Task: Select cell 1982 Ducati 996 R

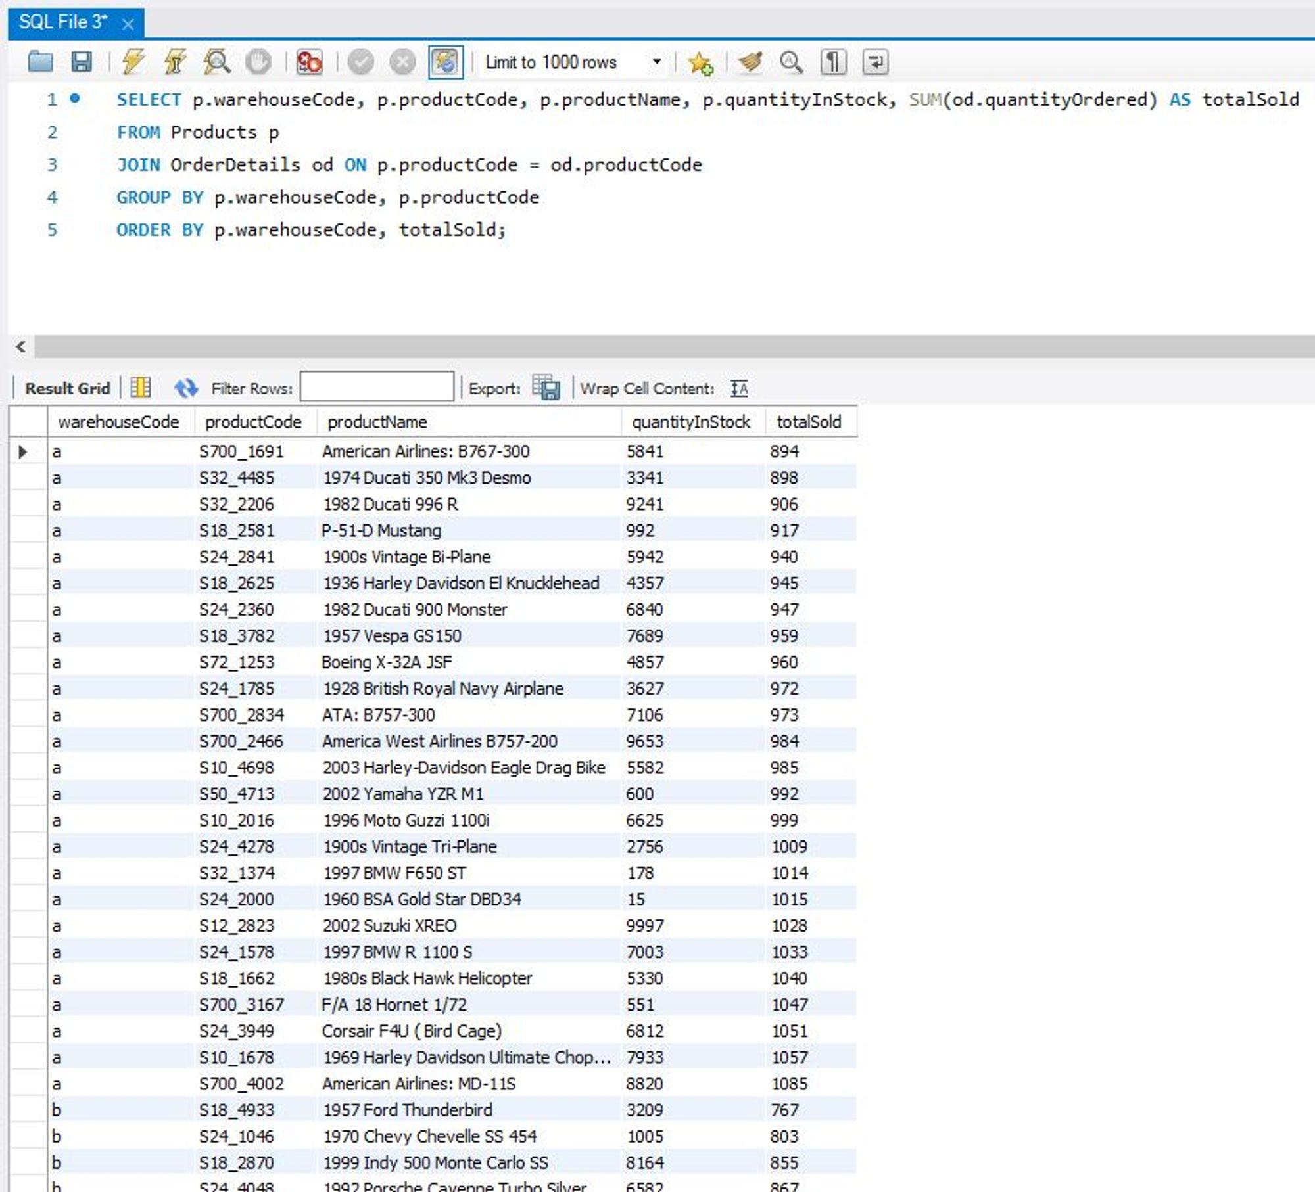Action: click(x=469, y=504)
